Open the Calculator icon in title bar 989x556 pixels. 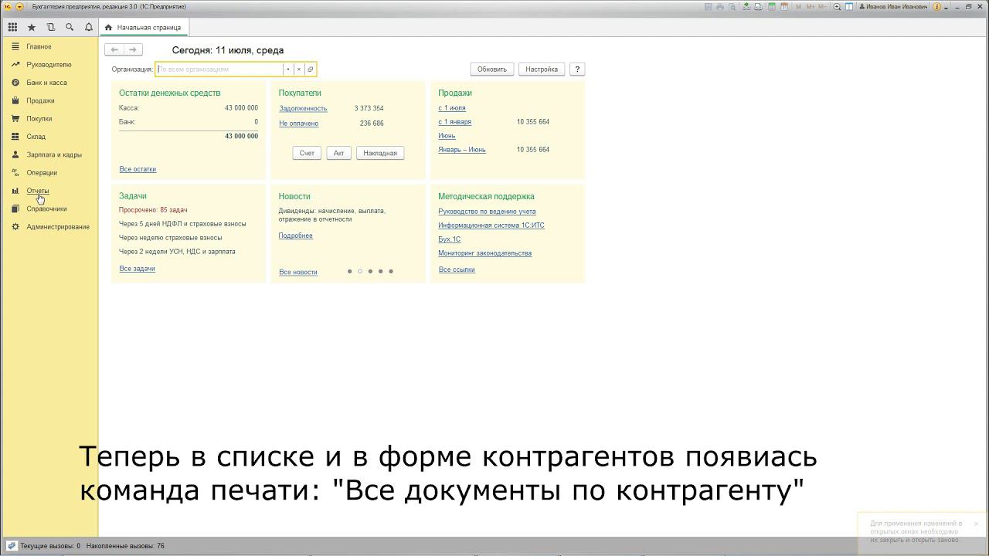pos(772,6)
